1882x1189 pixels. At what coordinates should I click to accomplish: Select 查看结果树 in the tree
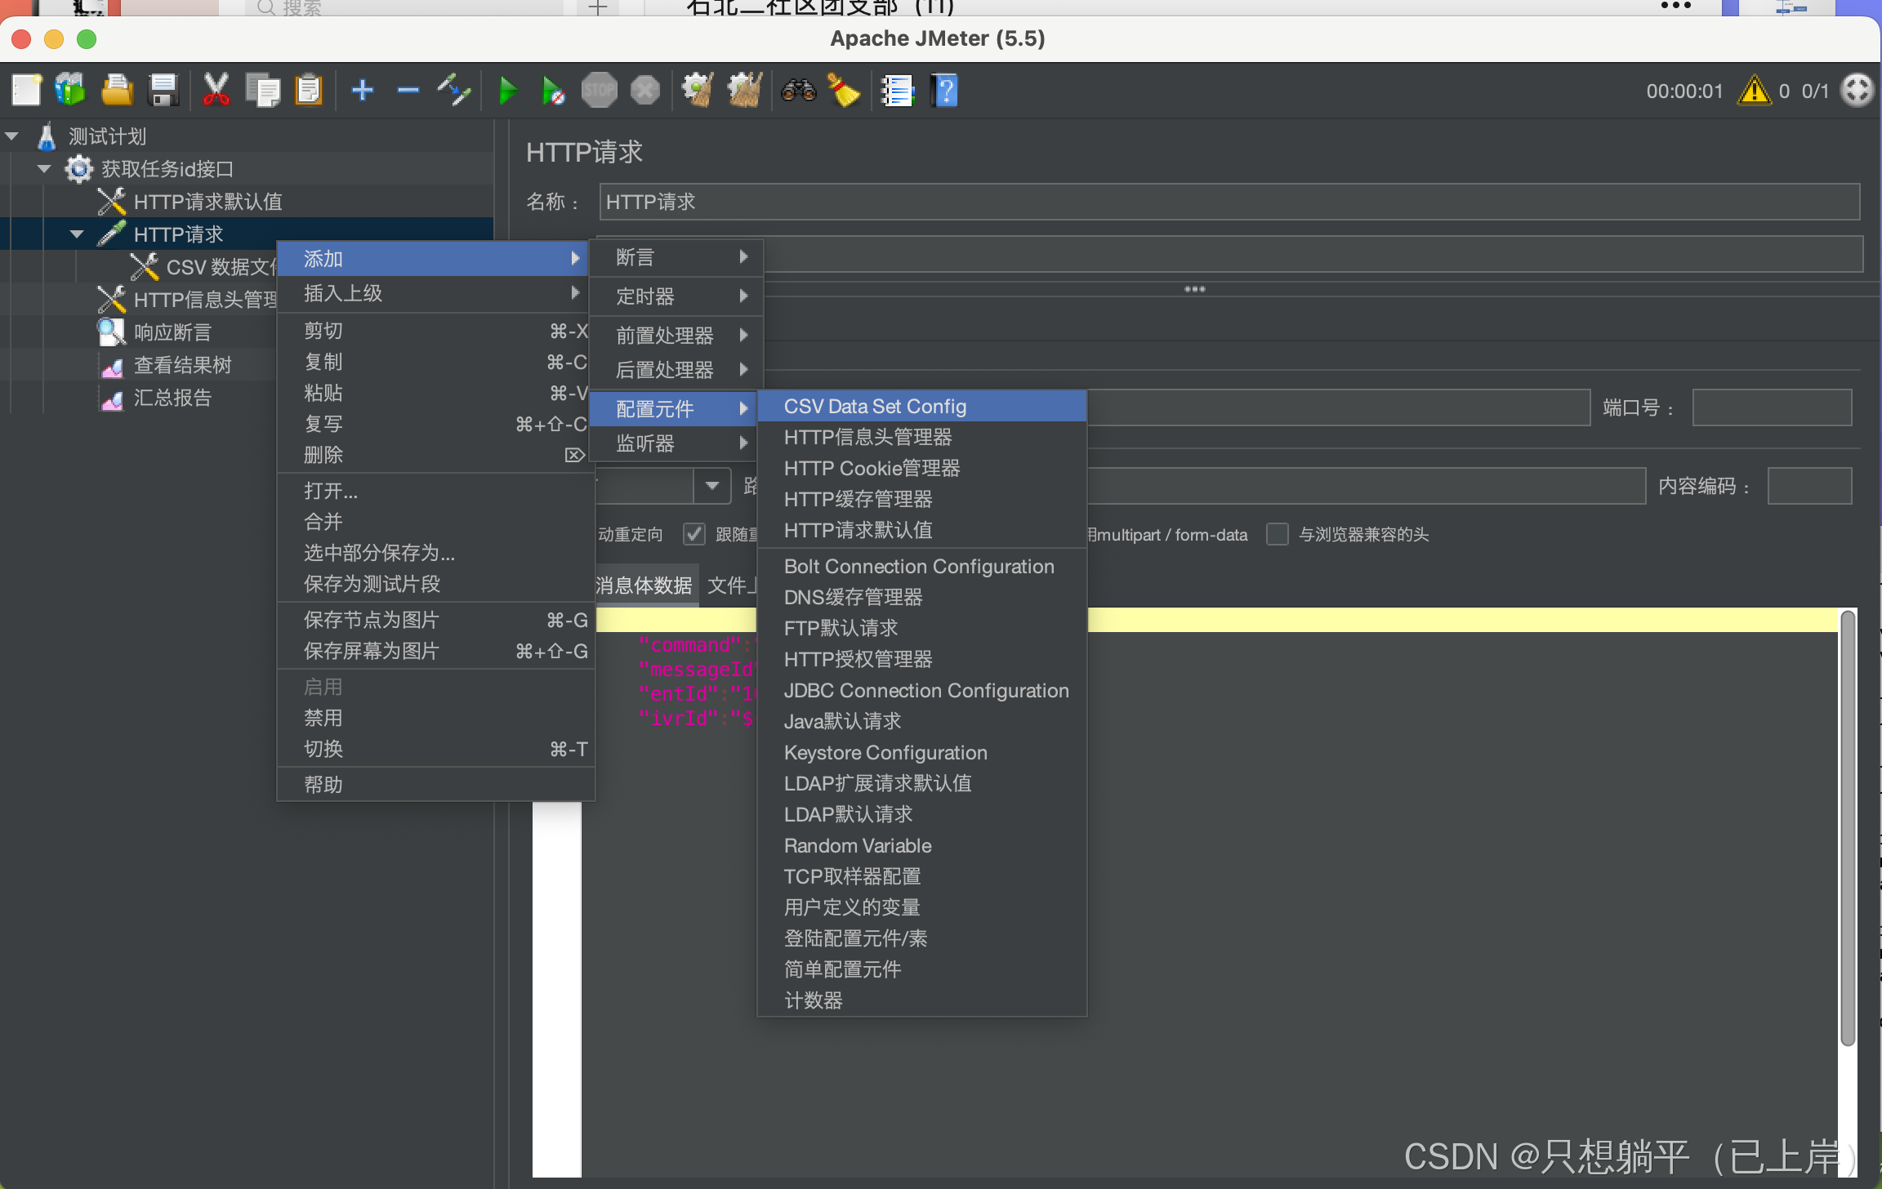point(182,365)
